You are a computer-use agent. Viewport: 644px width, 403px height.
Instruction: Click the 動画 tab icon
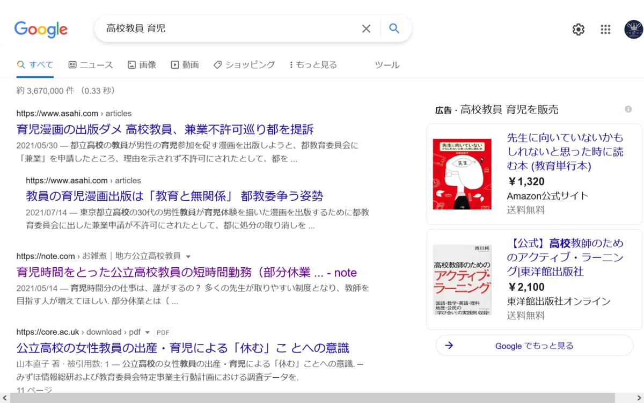174,65
